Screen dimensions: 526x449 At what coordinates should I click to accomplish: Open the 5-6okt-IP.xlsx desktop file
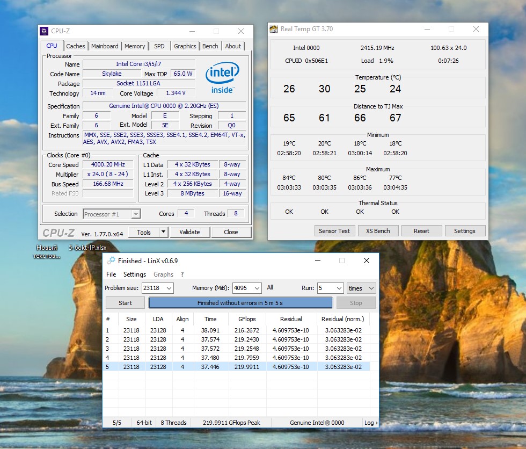coord(87,248)
